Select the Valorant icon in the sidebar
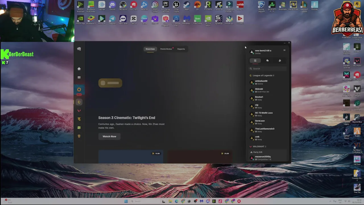 pos(79,111)
